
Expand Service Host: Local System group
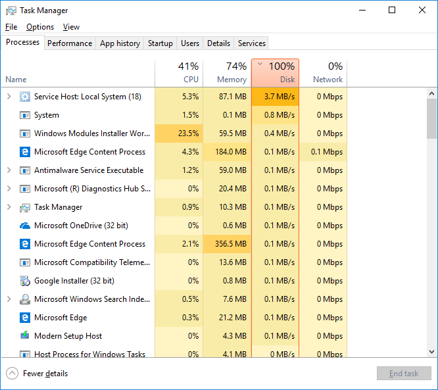click(9, 97)
